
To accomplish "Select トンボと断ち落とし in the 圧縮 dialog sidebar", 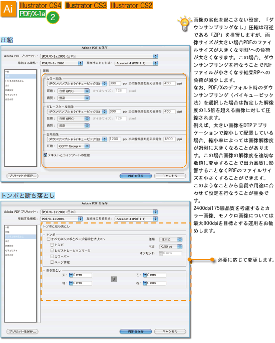I will click(x=21, y=81).
